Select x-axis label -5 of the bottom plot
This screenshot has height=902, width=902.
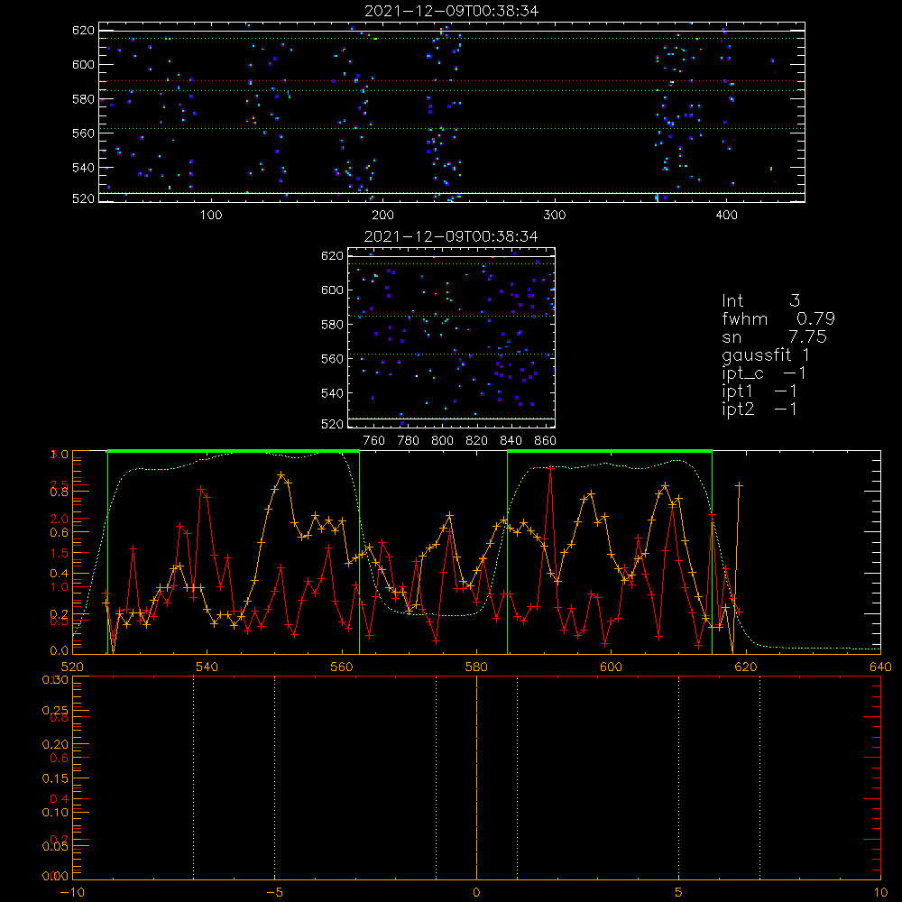coord(275,892)
